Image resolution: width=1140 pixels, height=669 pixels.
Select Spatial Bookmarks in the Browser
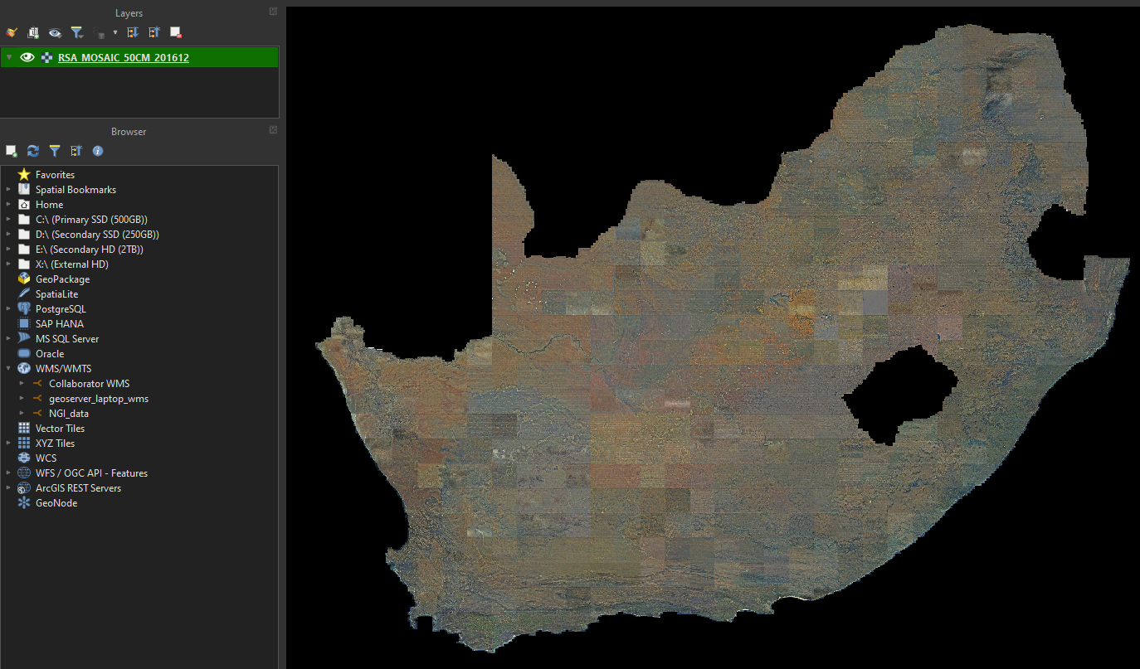[76, 190]
